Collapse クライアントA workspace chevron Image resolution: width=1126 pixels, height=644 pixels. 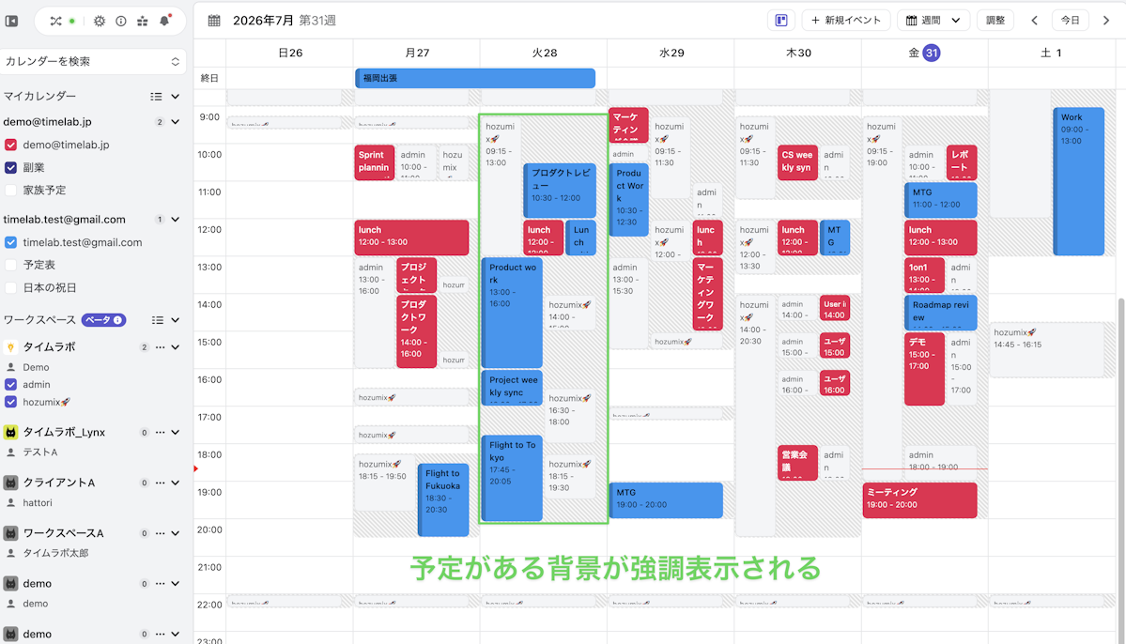pyautogui.click(x=176, y=483)
